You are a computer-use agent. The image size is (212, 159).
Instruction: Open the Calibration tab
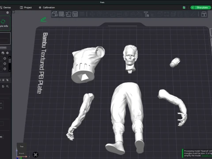[x=47, y=8]
